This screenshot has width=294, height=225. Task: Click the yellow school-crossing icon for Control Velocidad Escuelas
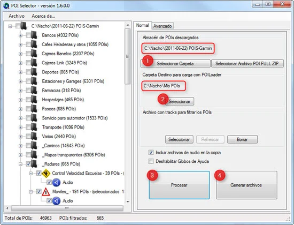46,174
